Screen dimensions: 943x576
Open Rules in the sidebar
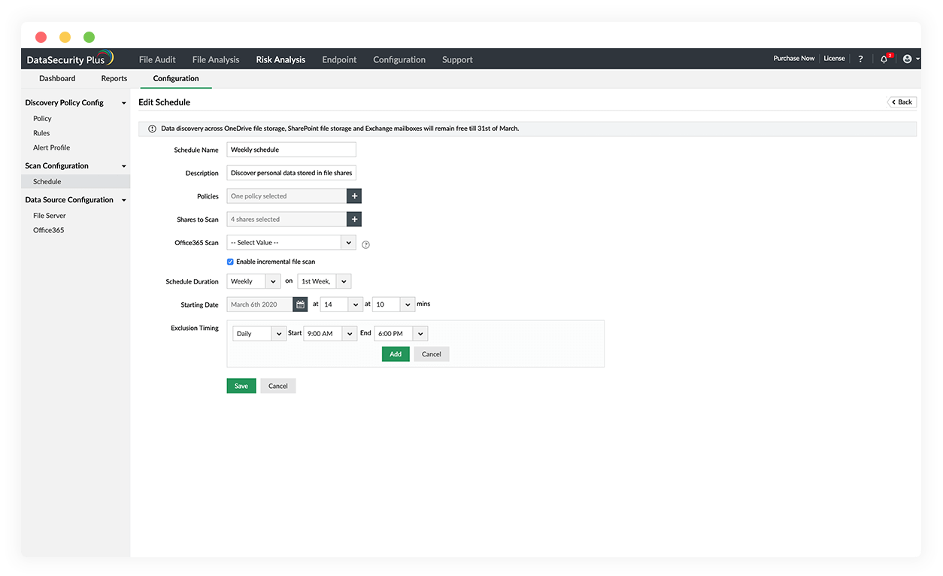pyautogui.click(x=41, y=133)
